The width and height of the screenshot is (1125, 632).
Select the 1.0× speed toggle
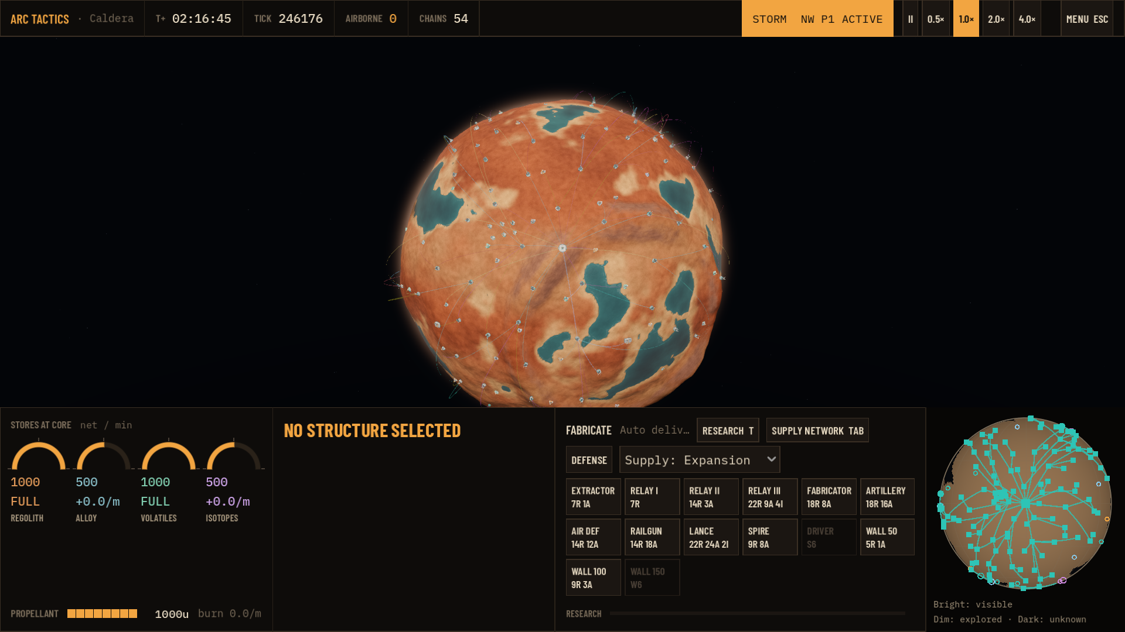click(x=966, y=19)
